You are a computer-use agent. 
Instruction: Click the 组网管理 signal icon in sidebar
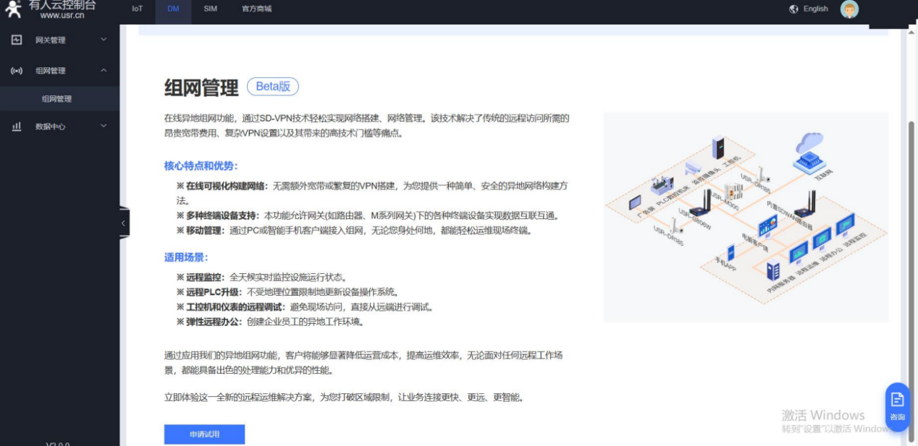click(17, 71)
